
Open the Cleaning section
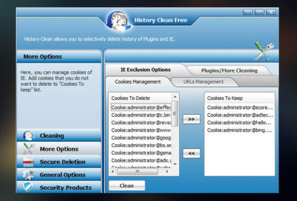(59, 136)
